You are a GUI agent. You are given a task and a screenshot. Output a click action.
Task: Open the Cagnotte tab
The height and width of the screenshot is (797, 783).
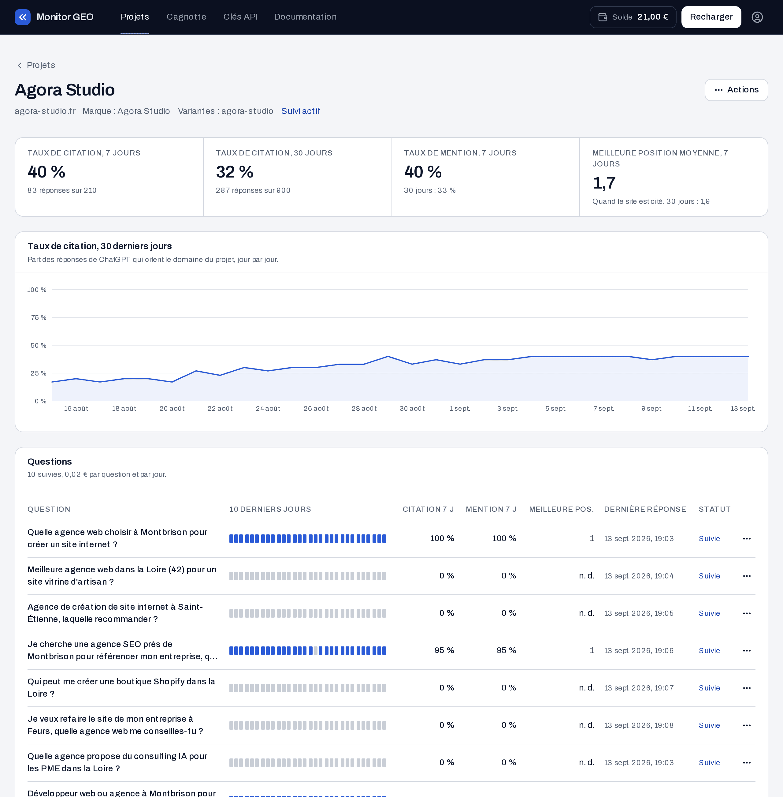point(186,17)
